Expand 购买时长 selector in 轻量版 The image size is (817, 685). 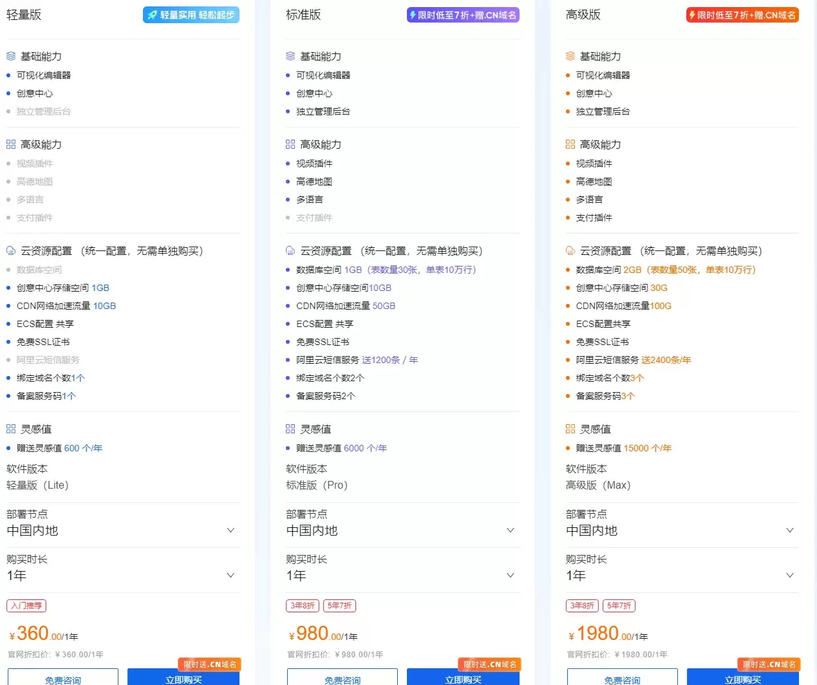(x=122, y=576)
